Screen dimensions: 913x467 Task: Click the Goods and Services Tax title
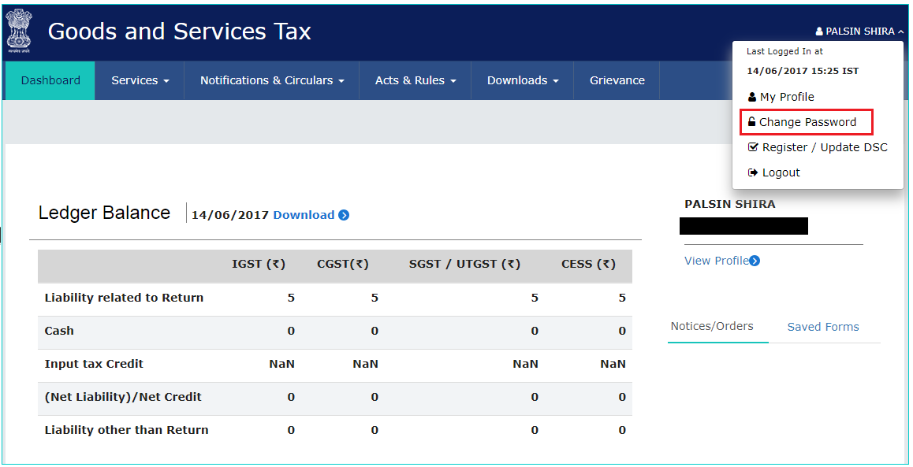[179, 32]
